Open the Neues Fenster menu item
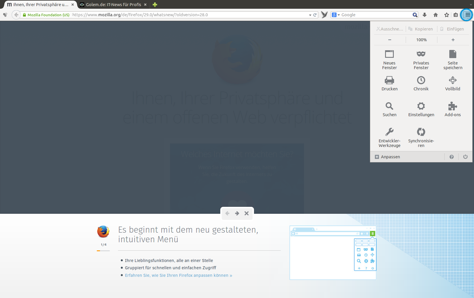The image size is (474, 298). pos(389,60)
